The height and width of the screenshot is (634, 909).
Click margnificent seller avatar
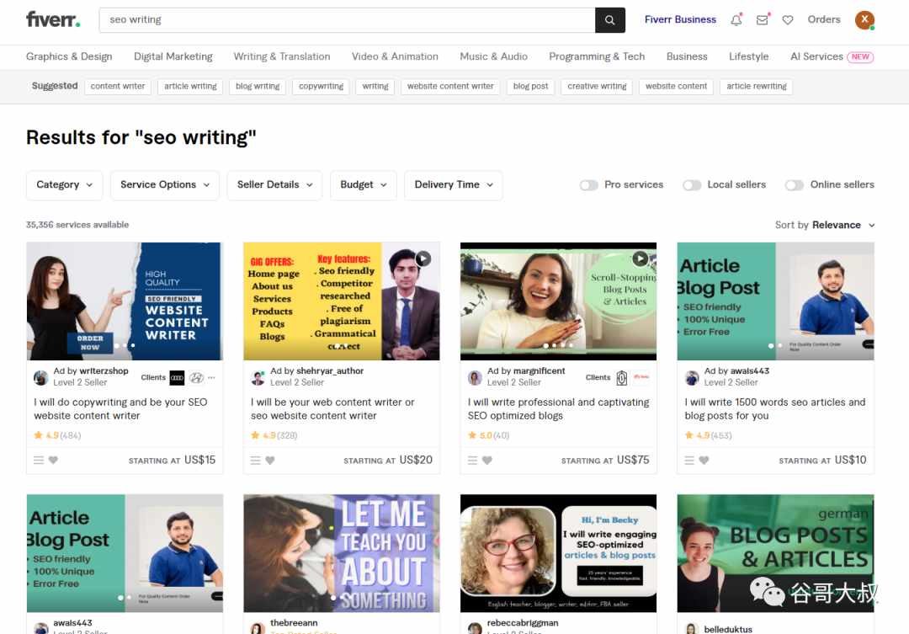[475, 377]
